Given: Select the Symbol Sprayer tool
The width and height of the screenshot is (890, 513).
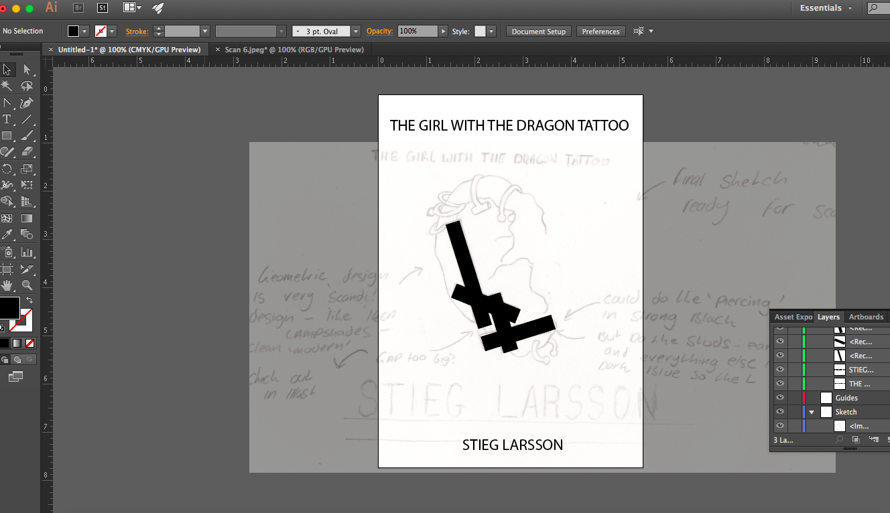Looking at the screenshot, I should click(x=7, y=252).
